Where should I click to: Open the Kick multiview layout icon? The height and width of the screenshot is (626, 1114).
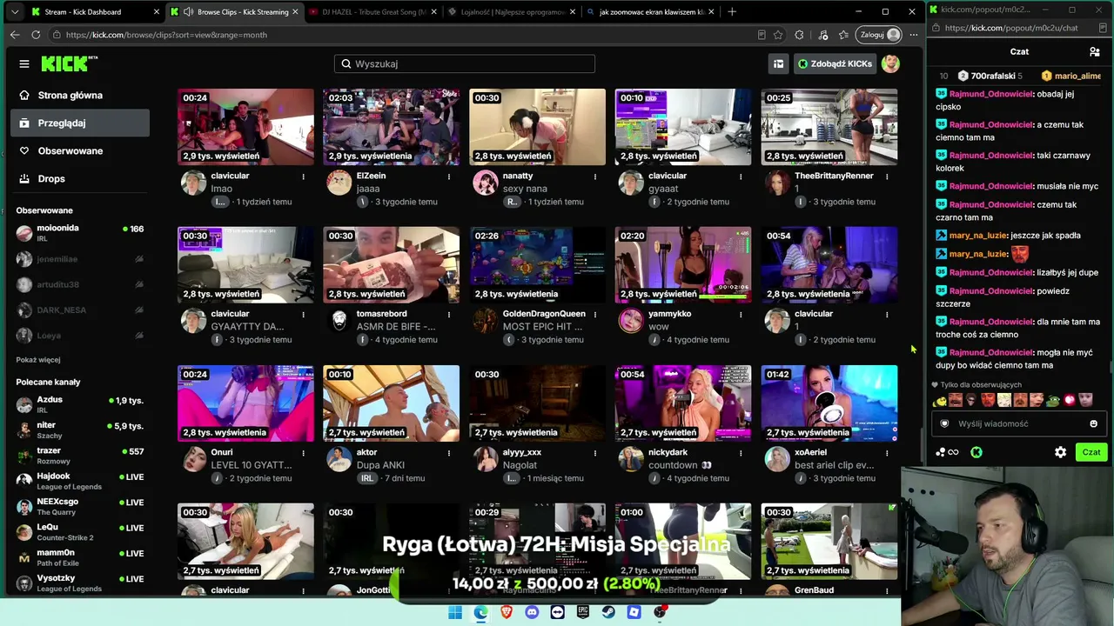(778, 63)
